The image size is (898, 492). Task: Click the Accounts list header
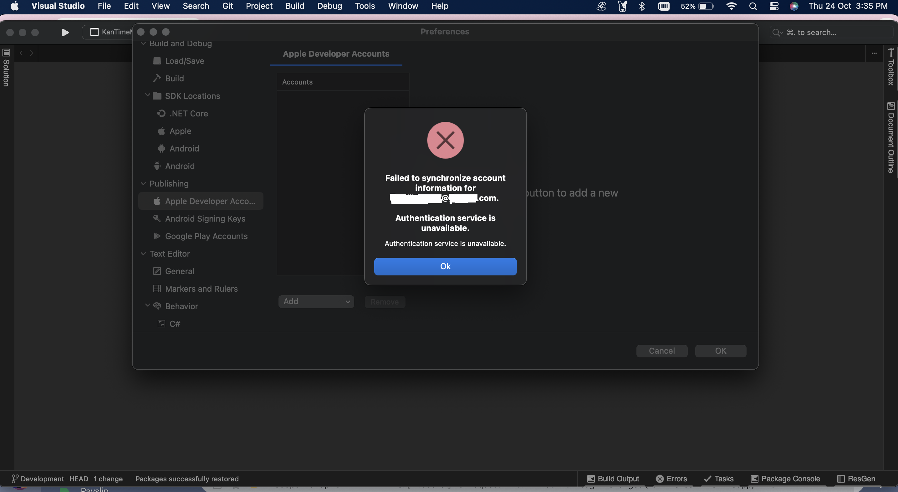click(343, 82)
